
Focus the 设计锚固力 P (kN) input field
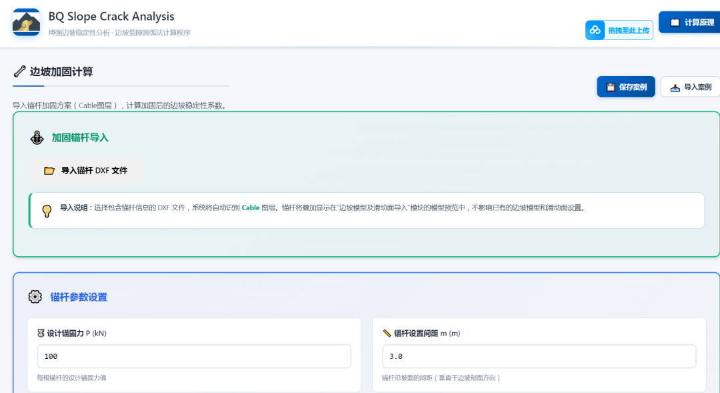coord(194,356)
